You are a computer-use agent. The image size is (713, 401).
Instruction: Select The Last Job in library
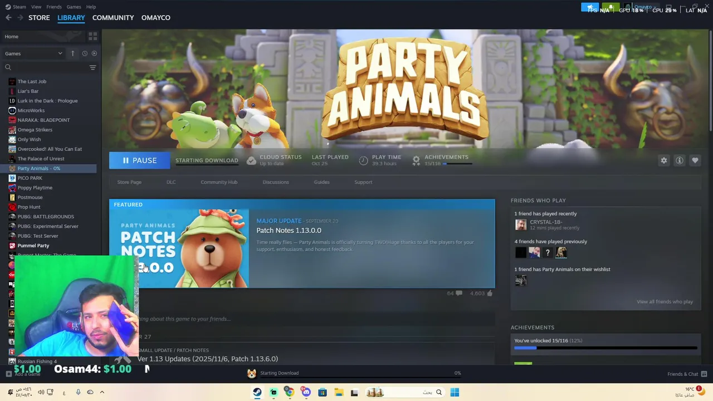(32, 81)
